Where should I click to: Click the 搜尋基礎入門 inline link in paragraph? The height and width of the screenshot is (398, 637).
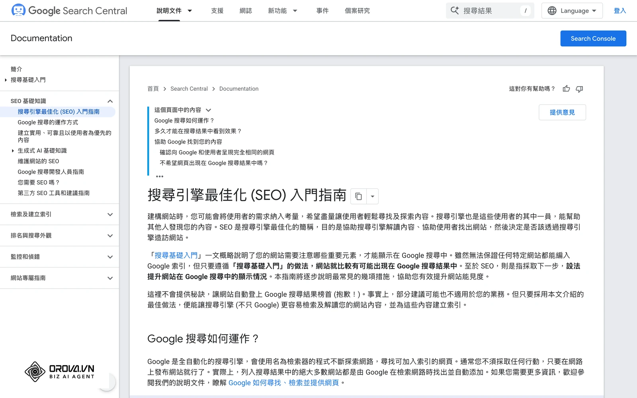[x=176, y=256]
